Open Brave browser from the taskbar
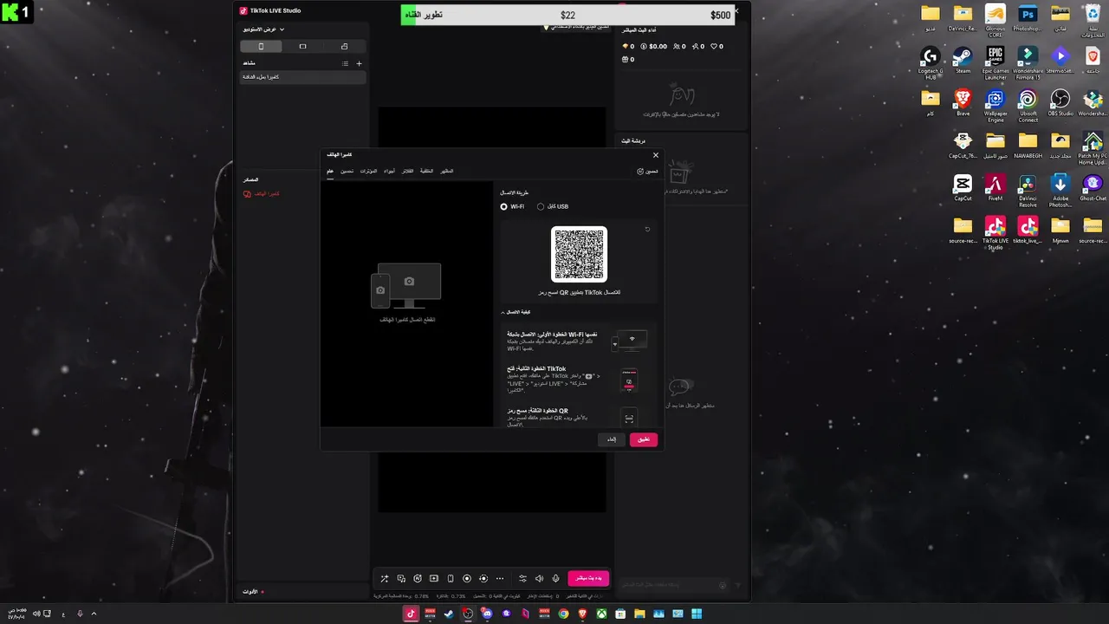Image resolution: width=1109 pixels, height=624 pixels. (x=582, y=614)
